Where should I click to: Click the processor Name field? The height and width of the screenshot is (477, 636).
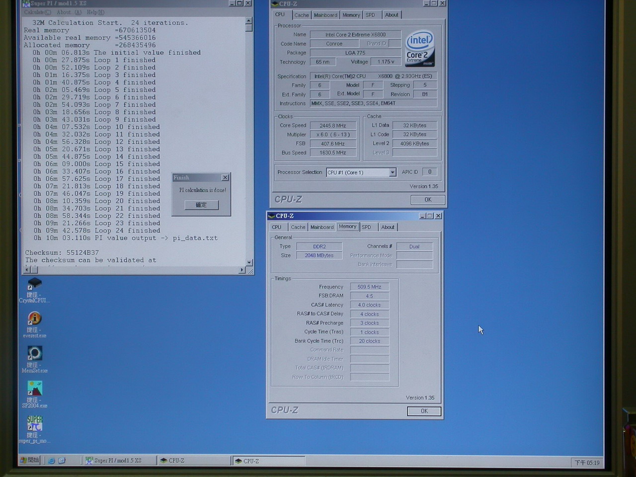tap(355, 35)
